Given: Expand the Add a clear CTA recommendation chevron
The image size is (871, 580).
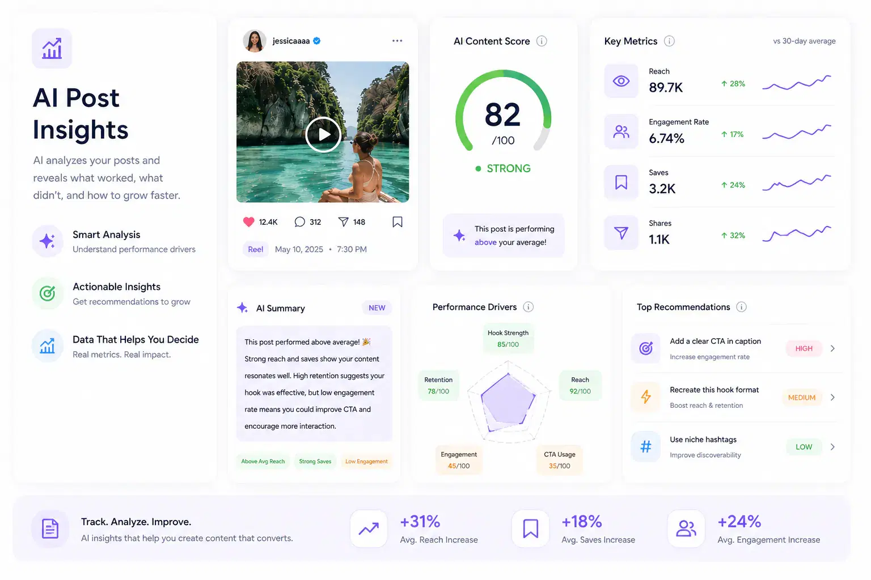Looking at the screenshot, I should (x=832, y=348).
